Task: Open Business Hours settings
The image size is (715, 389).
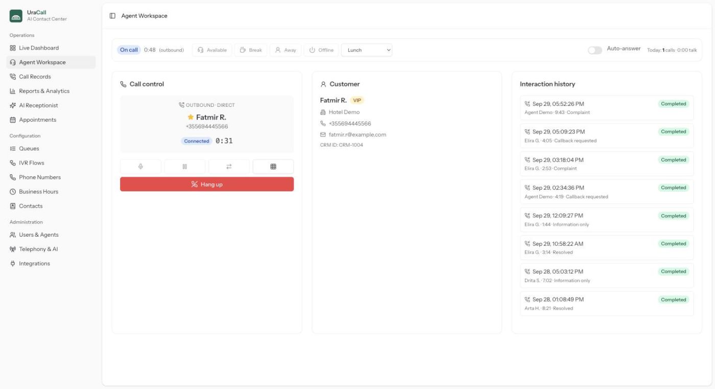Action: coord(51,192)
